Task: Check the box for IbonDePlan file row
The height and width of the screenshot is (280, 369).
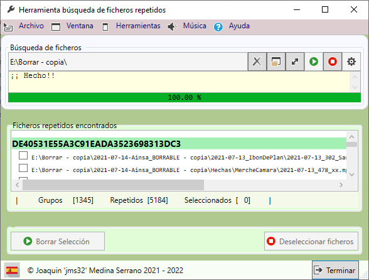Action: coord(23,156)
